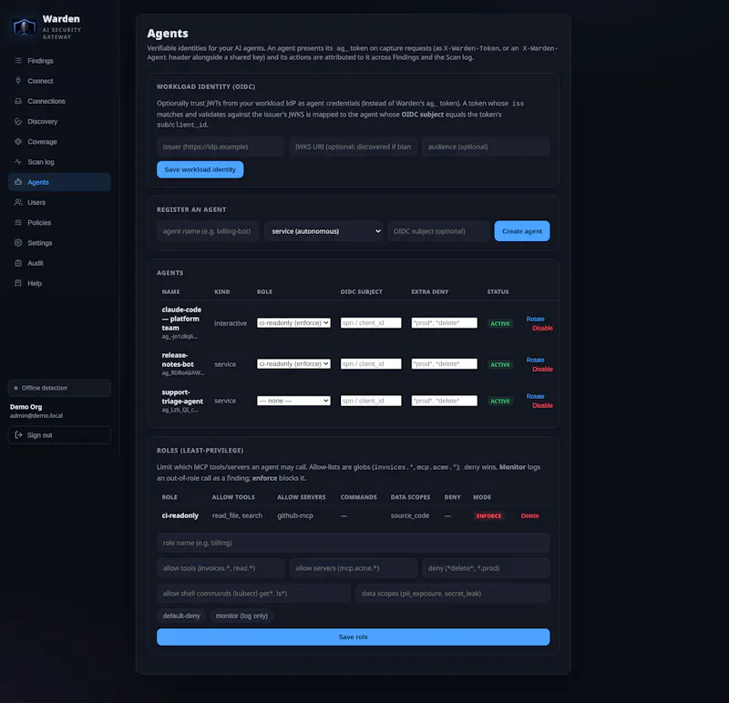This screenshot has width=729, height=703.
Task: Go to Connections in the sidebar
Action: click(x=59, y=101)
